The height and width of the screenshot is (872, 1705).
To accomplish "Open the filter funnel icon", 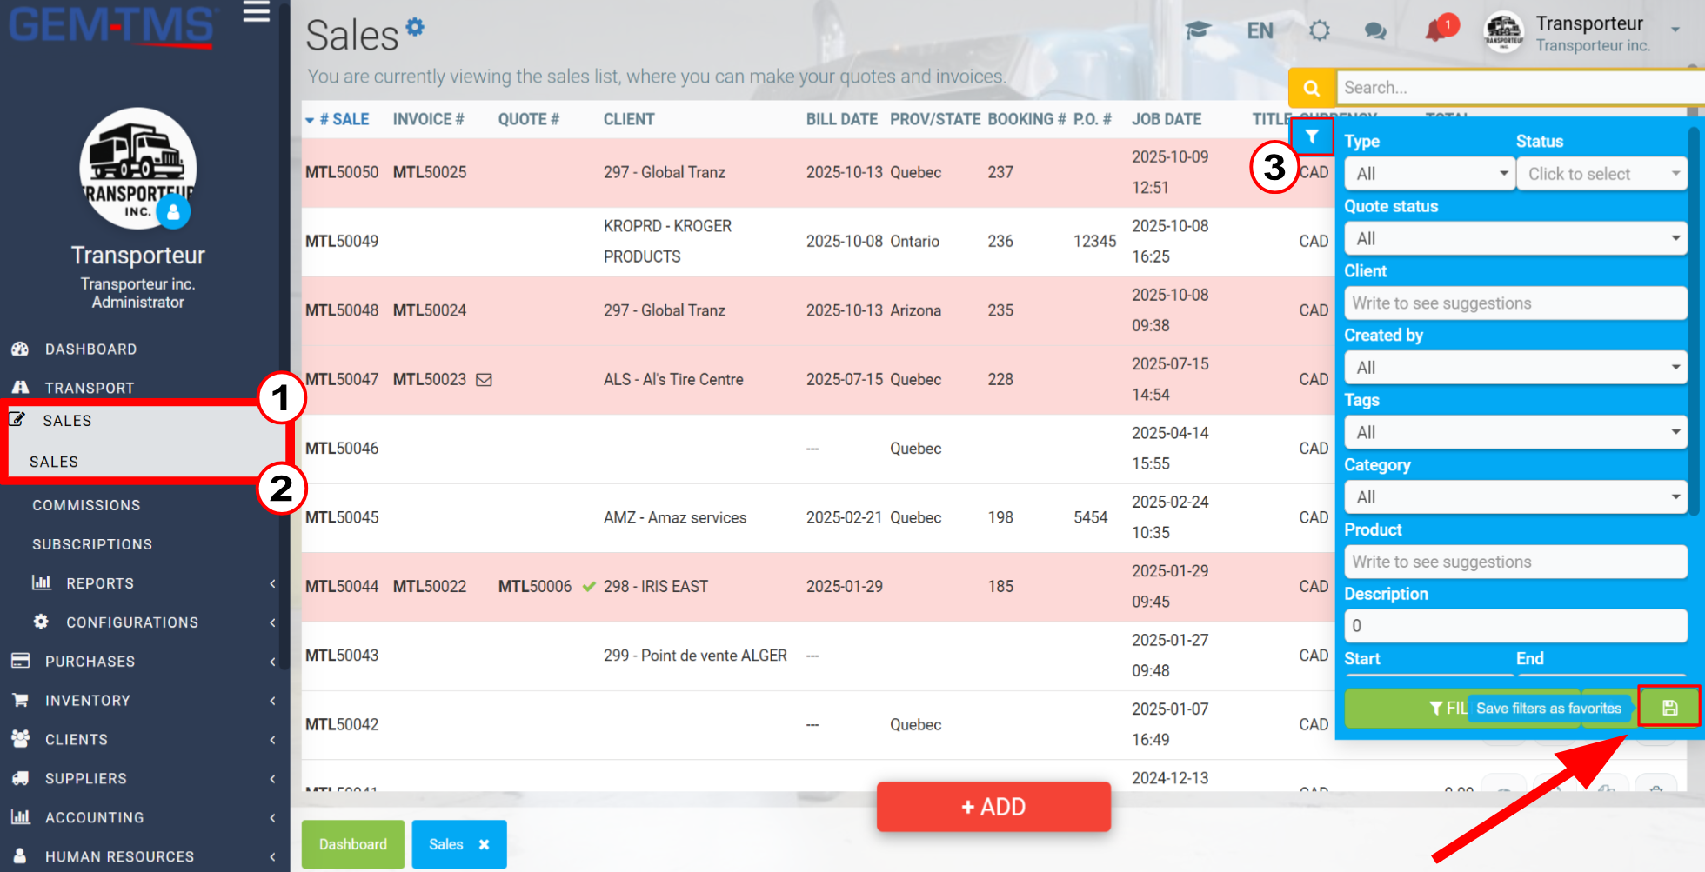I will 1312,136.
